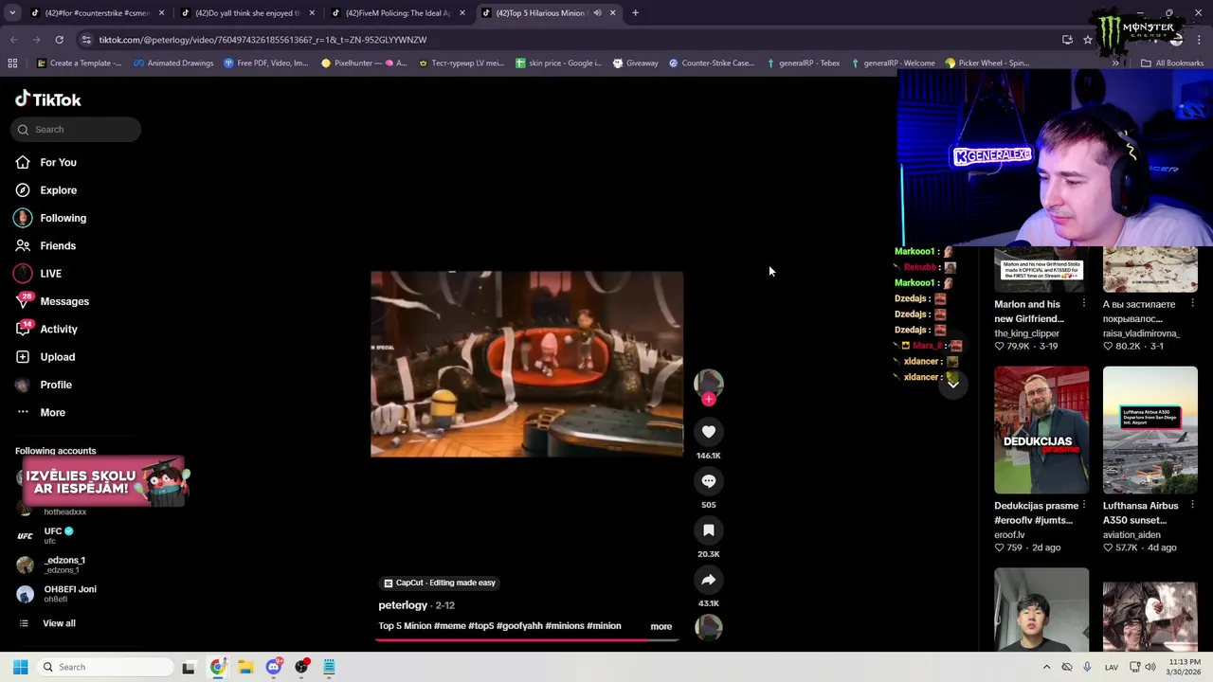Click the #goofyahh hashtag
The width and height of the screenshot is (1213, 682).
tap(519, 626)
